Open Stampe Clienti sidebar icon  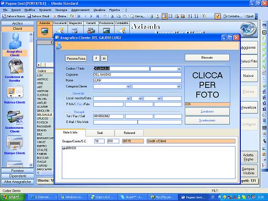[15, 146]
